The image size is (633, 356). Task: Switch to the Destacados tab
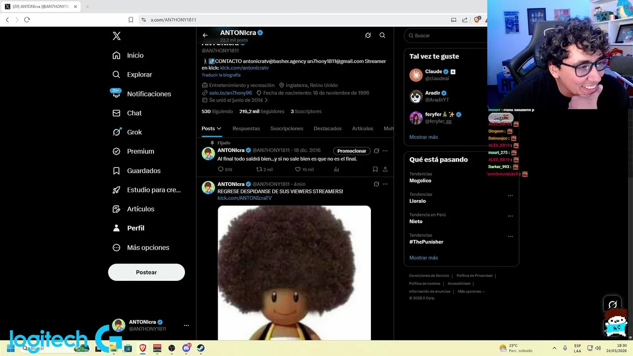point(327,129)
